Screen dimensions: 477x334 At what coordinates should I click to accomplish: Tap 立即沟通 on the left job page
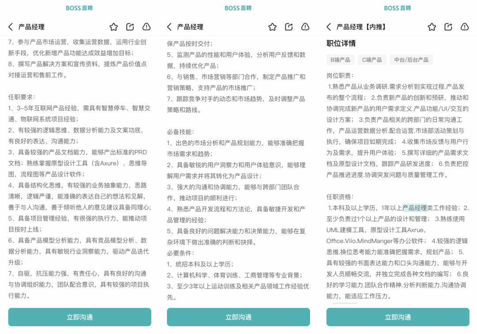coord(79,317)
